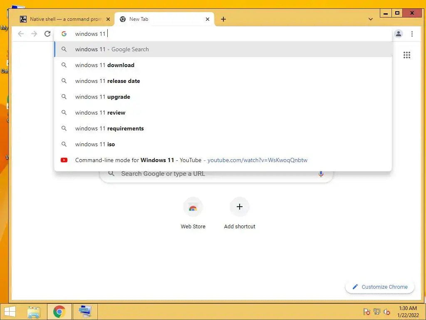Select the New Tab tab

tap(165, 19)
